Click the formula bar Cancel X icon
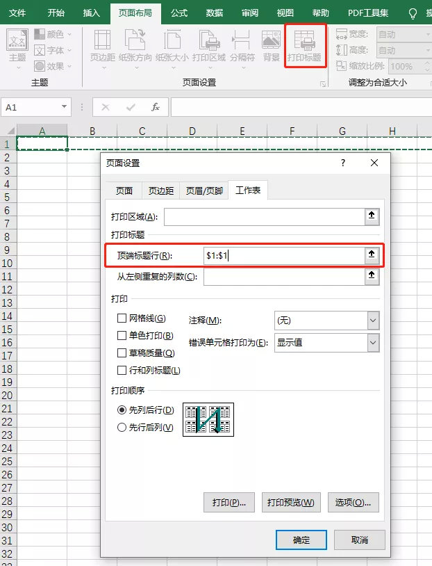This screenshot has height=566, width=432. click(x=106, y=107)
